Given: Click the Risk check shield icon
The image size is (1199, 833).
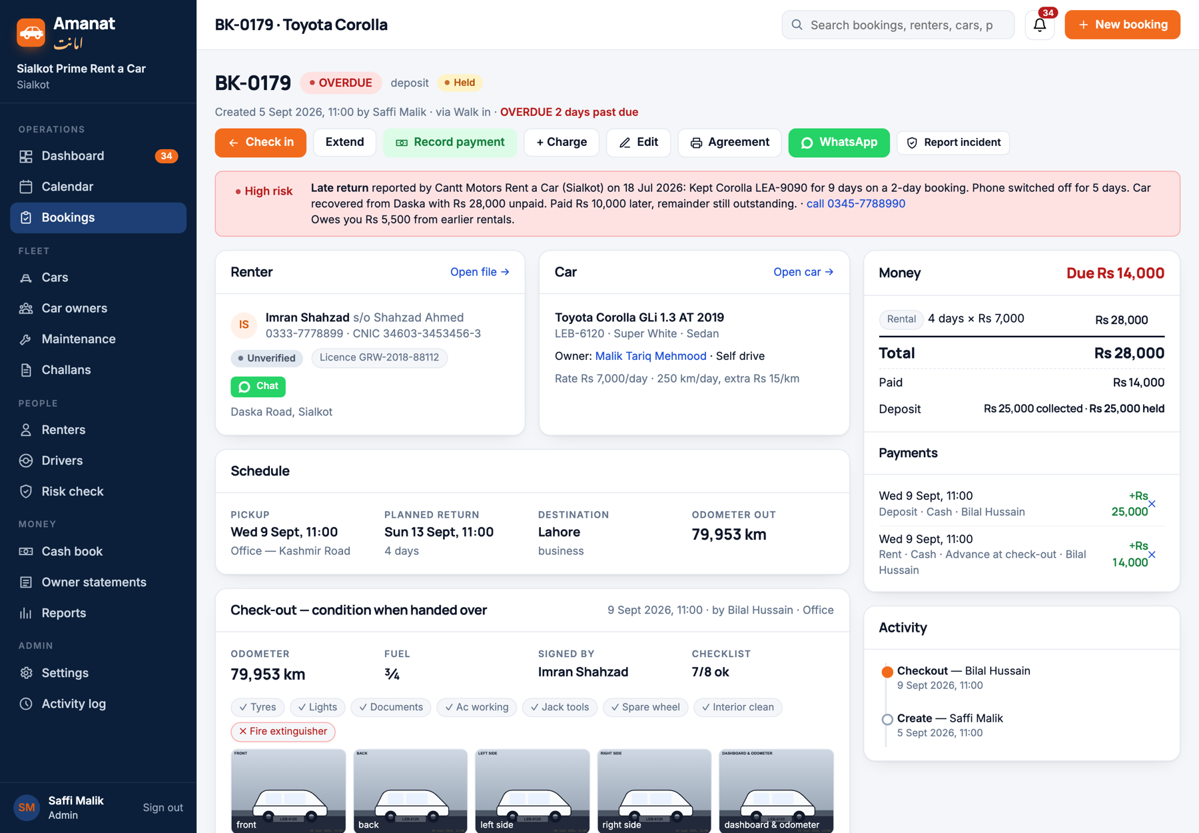Looking at the screenshot, I should pyautogui.click(x=26, y=491).
